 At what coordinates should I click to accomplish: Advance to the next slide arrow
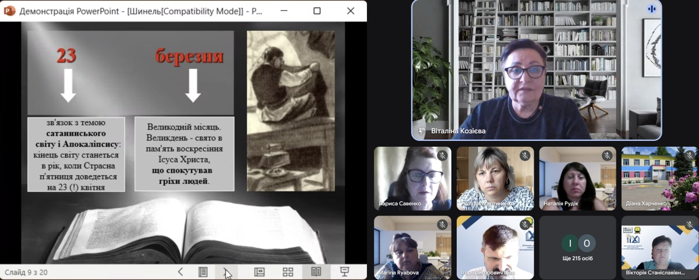tap(227, 272)
